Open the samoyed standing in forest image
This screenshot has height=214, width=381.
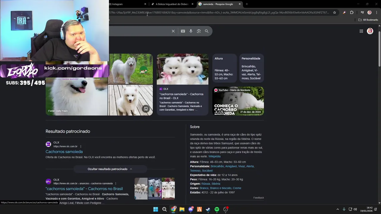(130, 69)
